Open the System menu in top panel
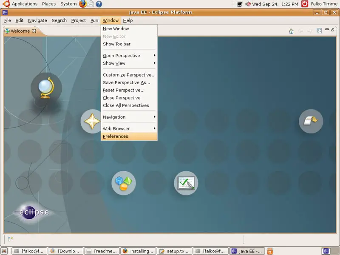The width and height of the screenshot is (340, 255). pos(68,4)
